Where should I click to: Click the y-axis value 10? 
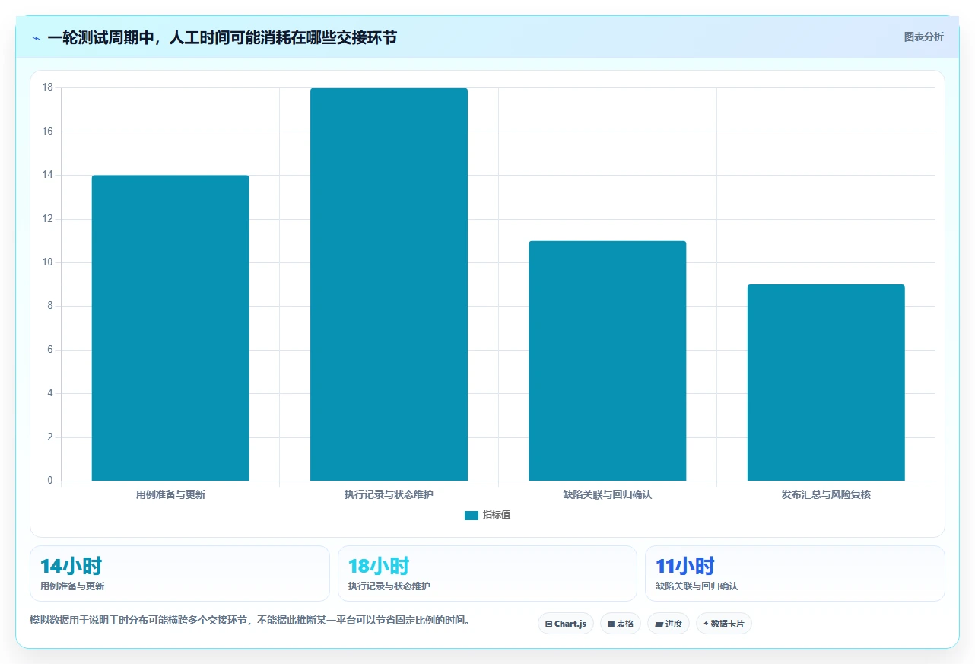48,262
